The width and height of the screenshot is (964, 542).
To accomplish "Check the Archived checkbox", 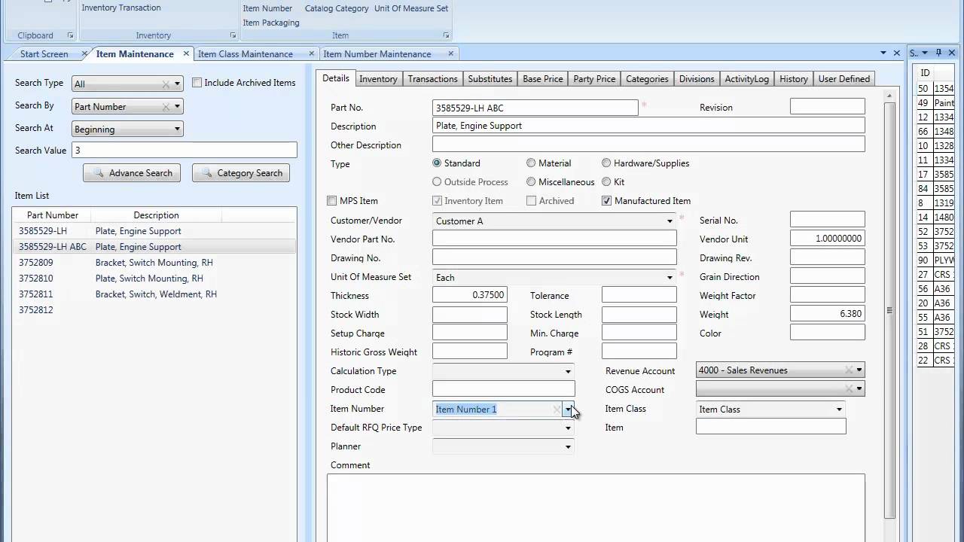I will click(x=532, y=201).
